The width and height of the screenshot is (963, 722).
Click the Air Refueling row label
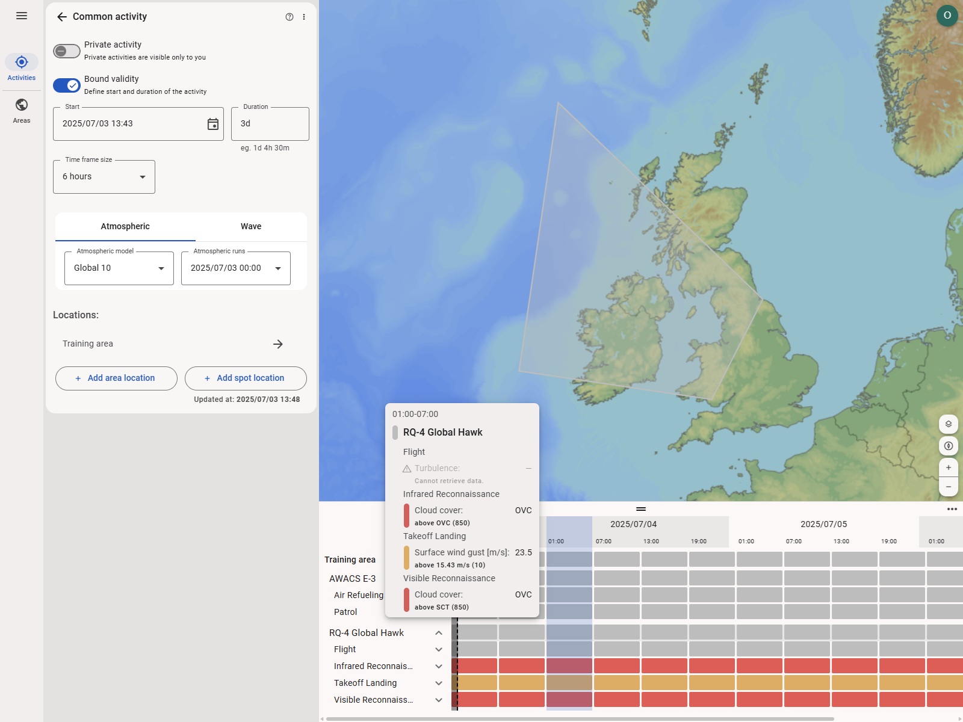click(x=358, y=596)
